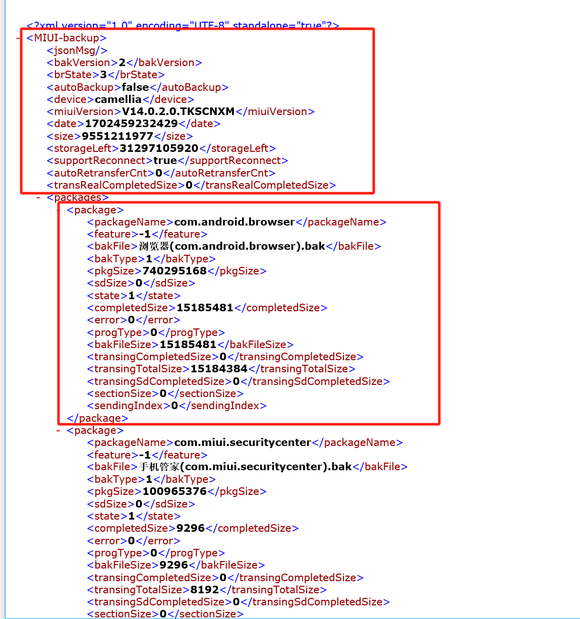The width and height of the screenshot is (580, 619).
Task: Click completedSize value 15185481
Action: click(x=205, y=308)
